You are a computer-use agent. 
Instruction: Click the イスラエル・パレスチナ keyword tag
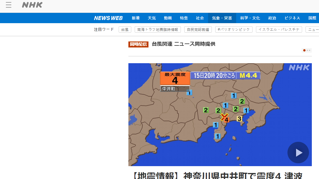pos(279,29)
